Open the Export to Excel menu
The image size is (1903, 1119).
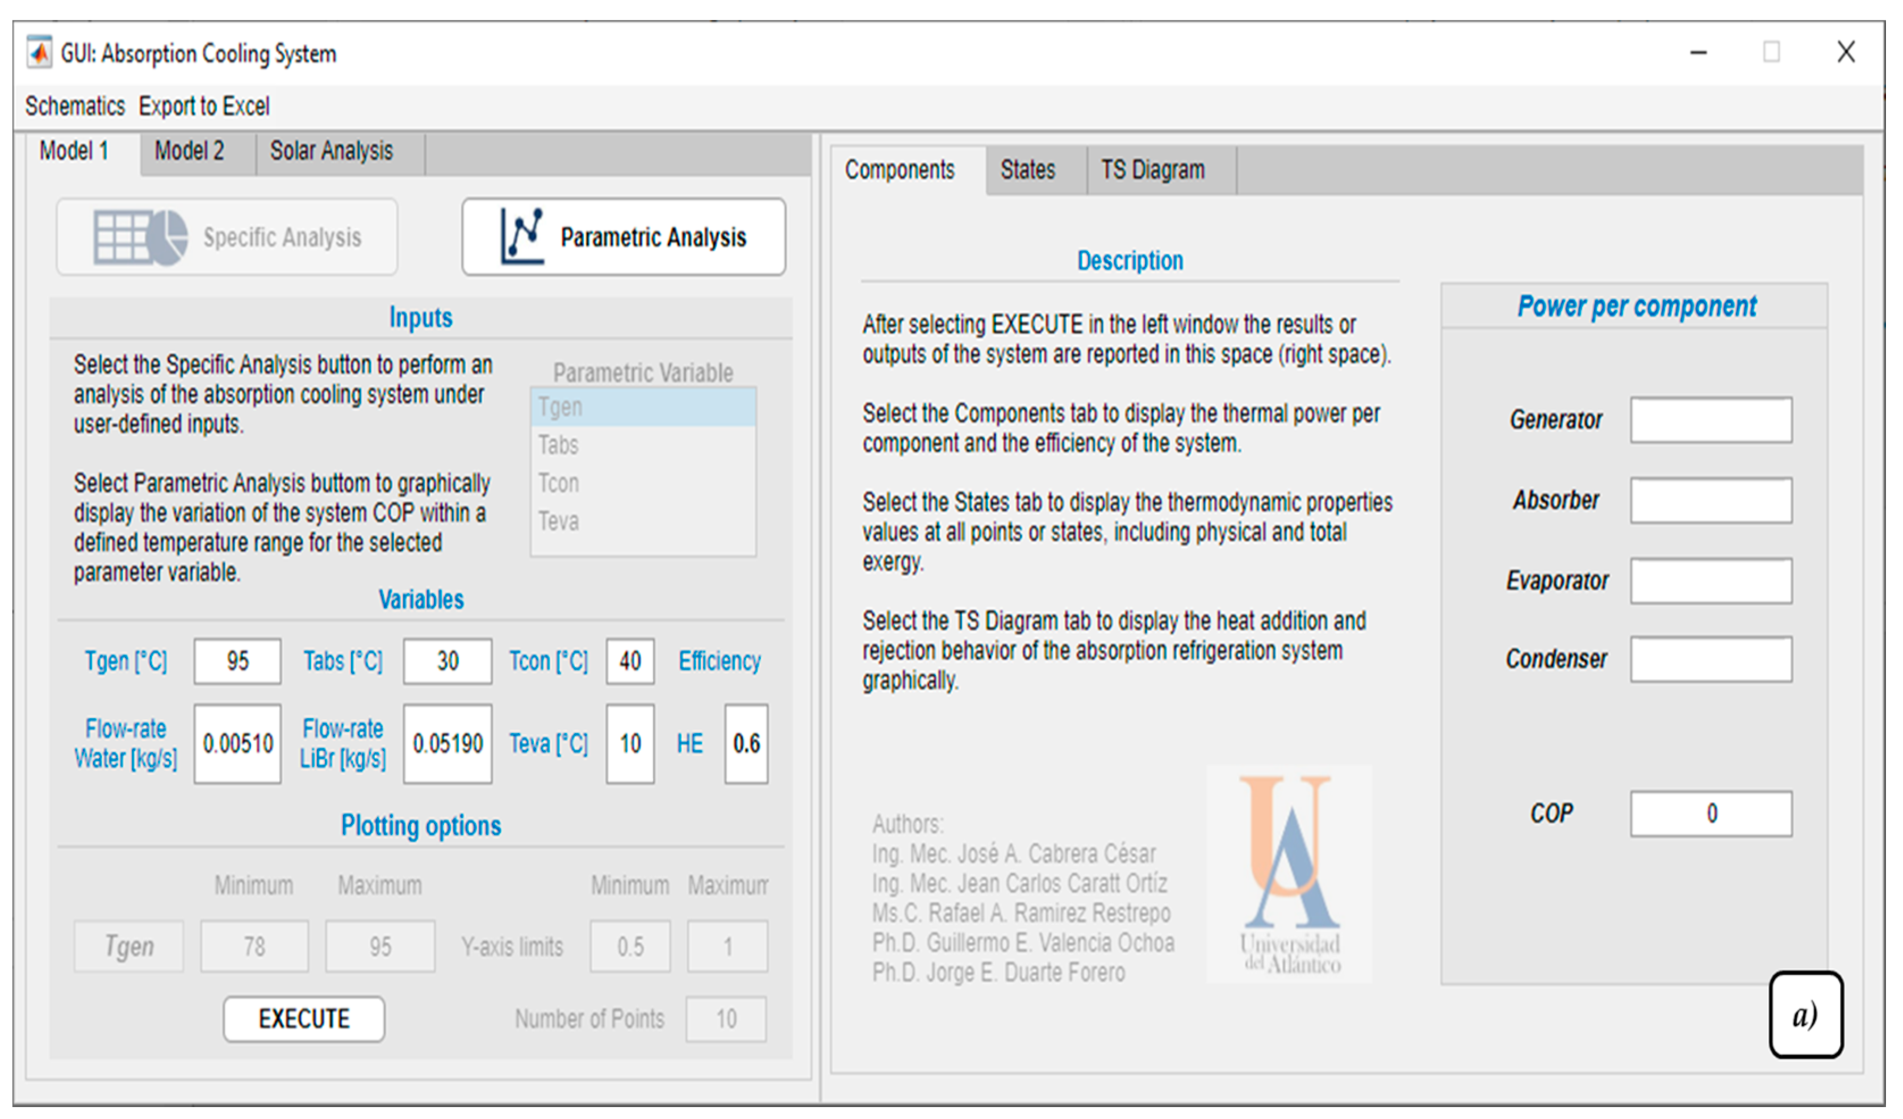(x=204, y=107)
